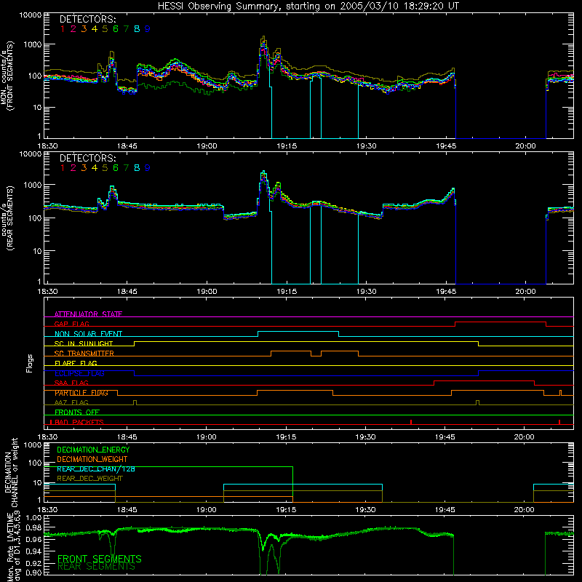Click the FRONTS_OFF flag label
The image size is (582, 582).
77,412
